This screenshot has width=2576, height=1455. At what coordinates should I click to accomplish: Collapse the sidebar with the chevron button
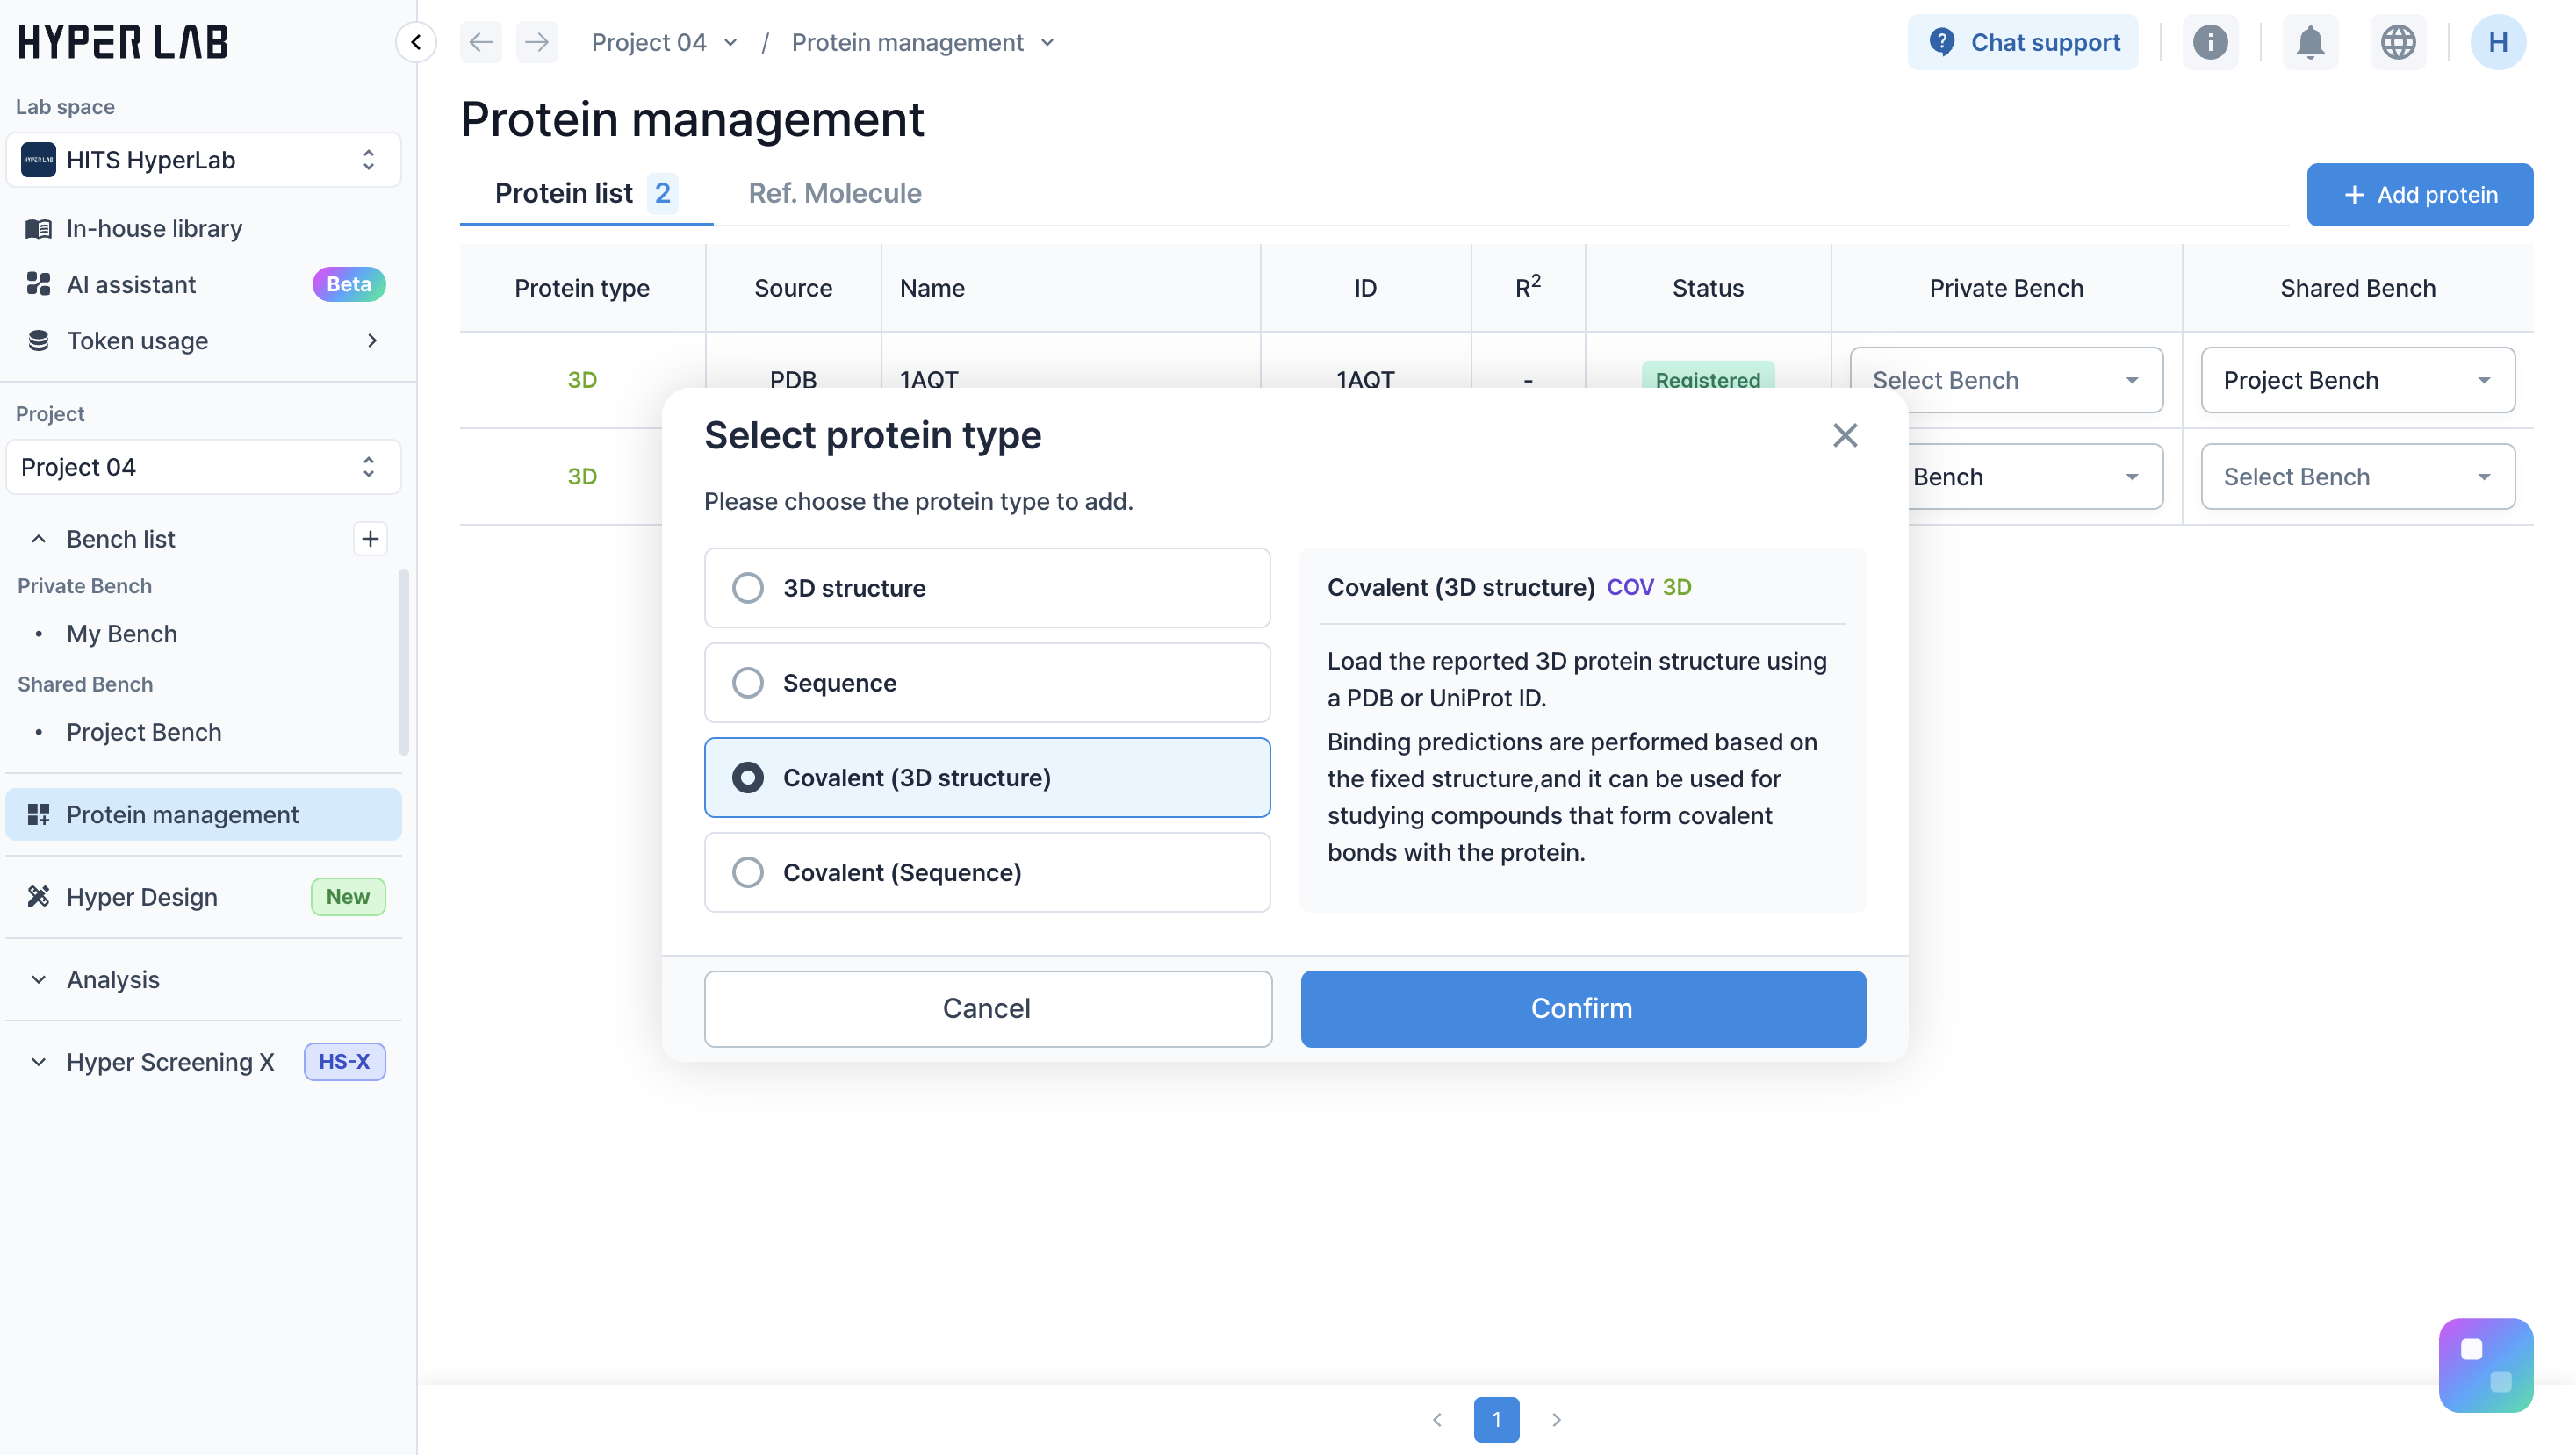click(416, 42)
